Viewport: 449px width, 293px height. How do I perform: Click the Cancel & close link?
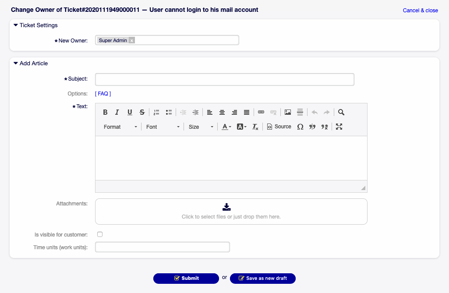(420, 10)
